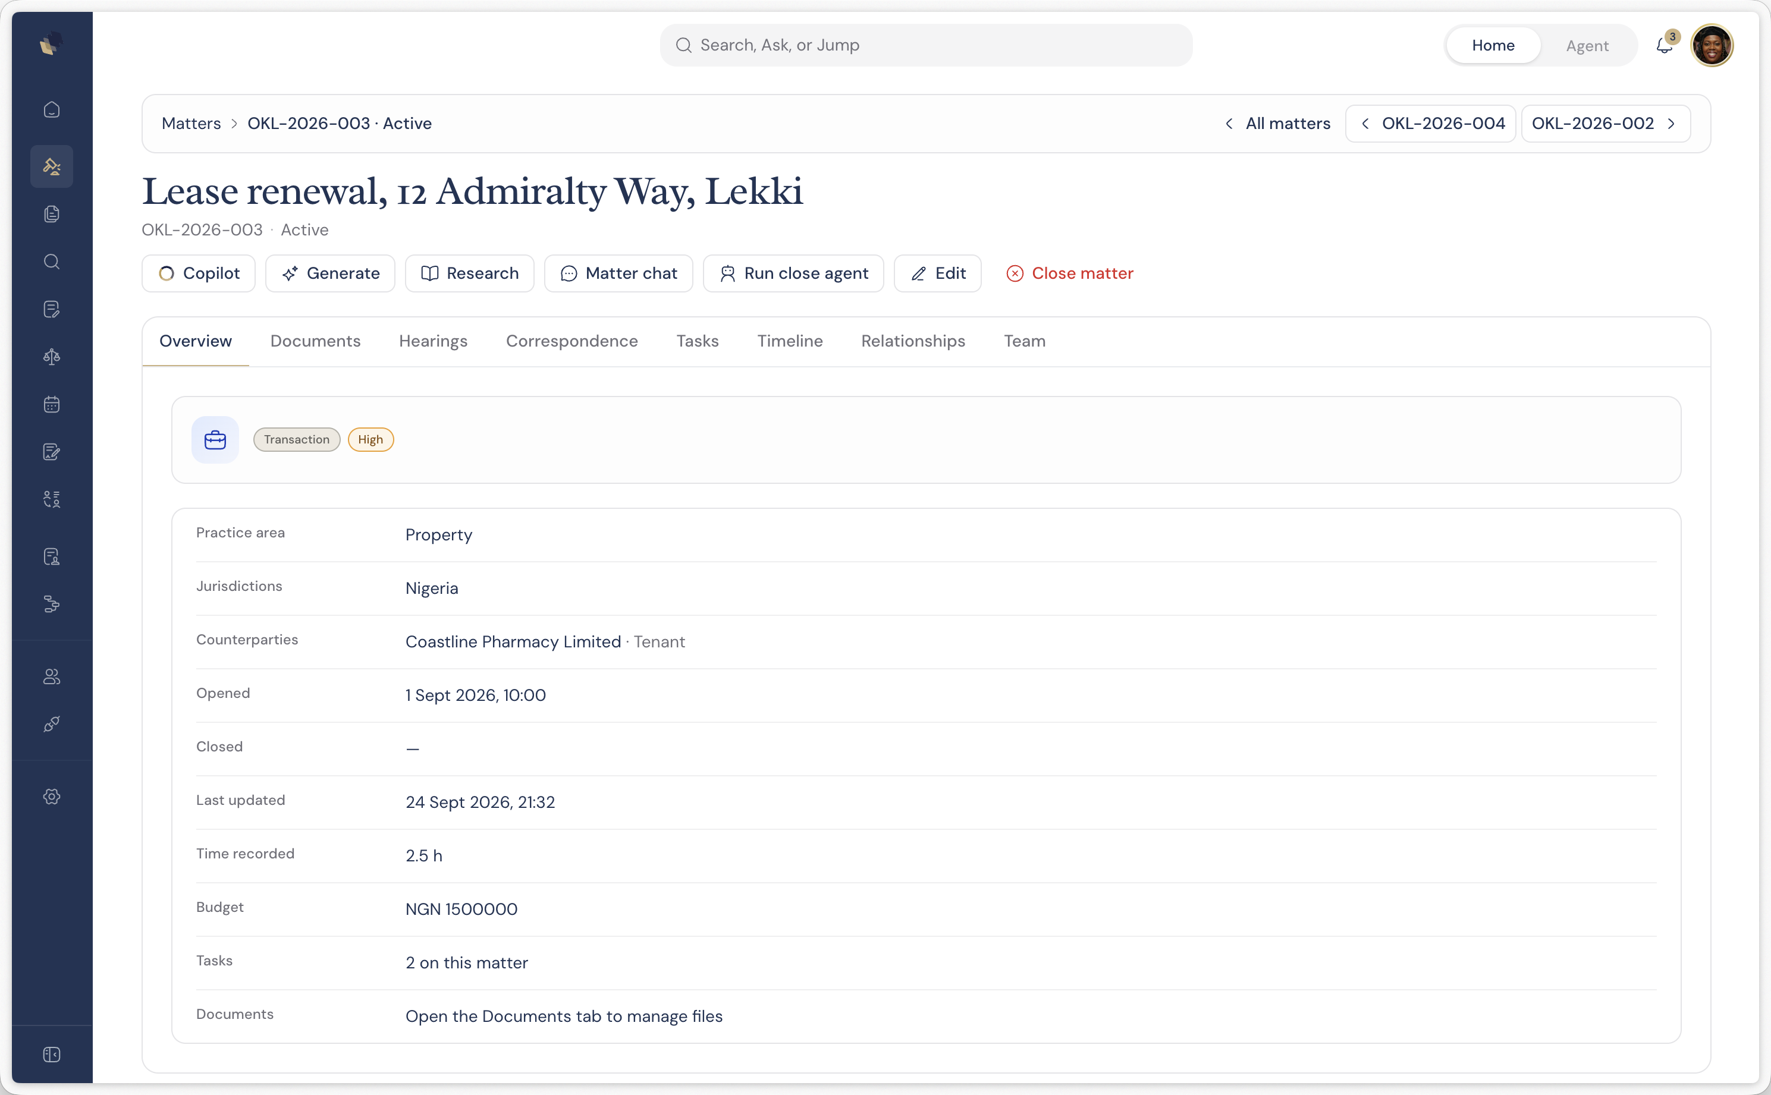
Task: Return to All matters list
Action: click(1278, 124)
